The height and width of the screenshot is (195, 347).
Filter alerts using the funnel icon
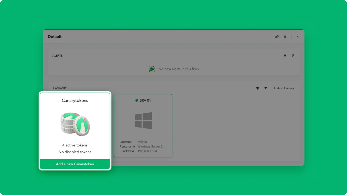[x=285, y=56]
